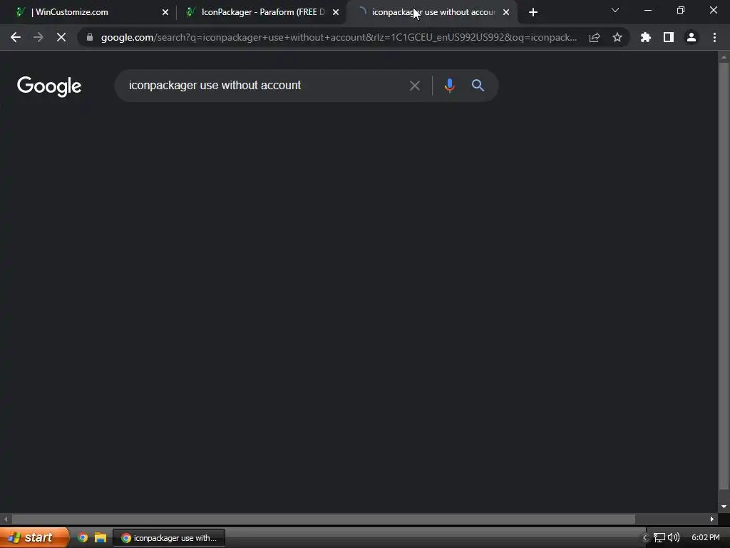Viewport: 730px width, 548px height.
Task: Click the horizontal scrollbar thumb
Action: click(324, 519)
